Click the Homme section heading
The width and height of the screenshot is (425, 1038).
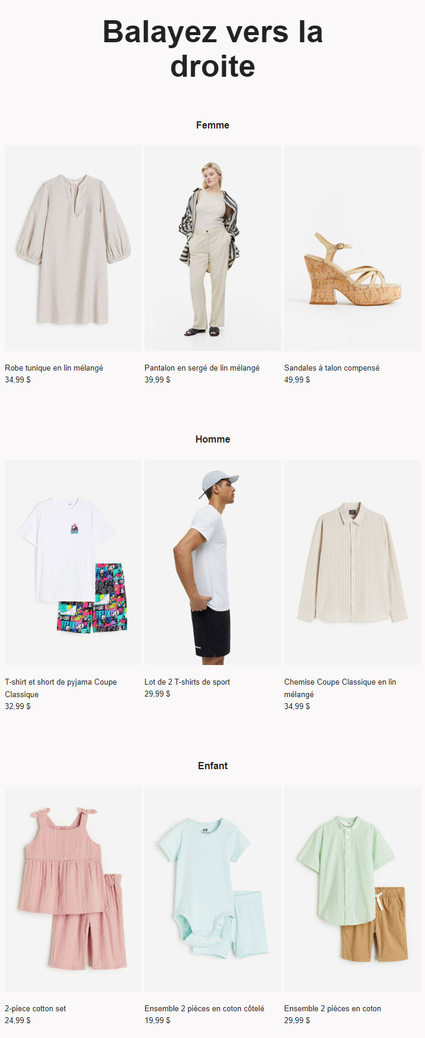tap(213, 439)
